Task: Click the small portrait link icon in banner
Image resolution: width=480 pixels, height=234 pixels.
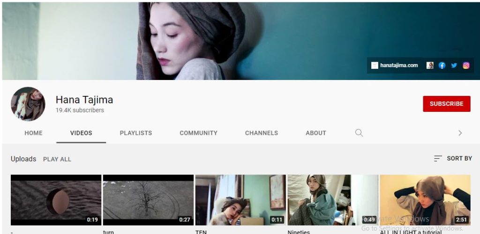Action: tap(430, 66)
